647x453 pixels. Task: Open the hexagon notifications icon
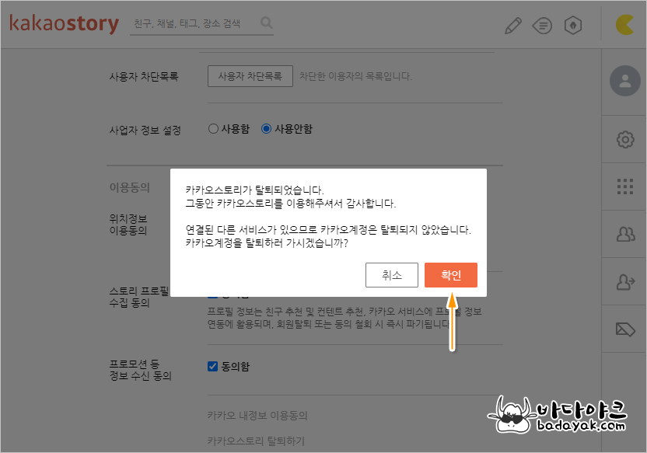572,26
